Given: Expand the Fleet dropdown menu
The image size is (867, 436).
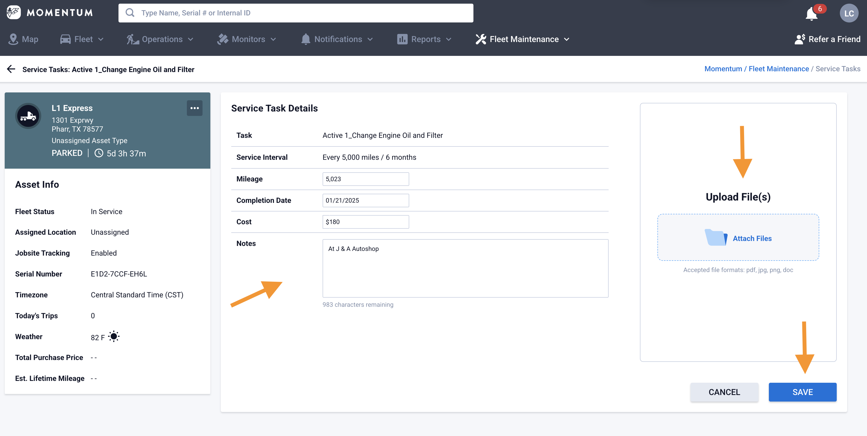Looking at the screenshot, I should (x=82, y=39).
